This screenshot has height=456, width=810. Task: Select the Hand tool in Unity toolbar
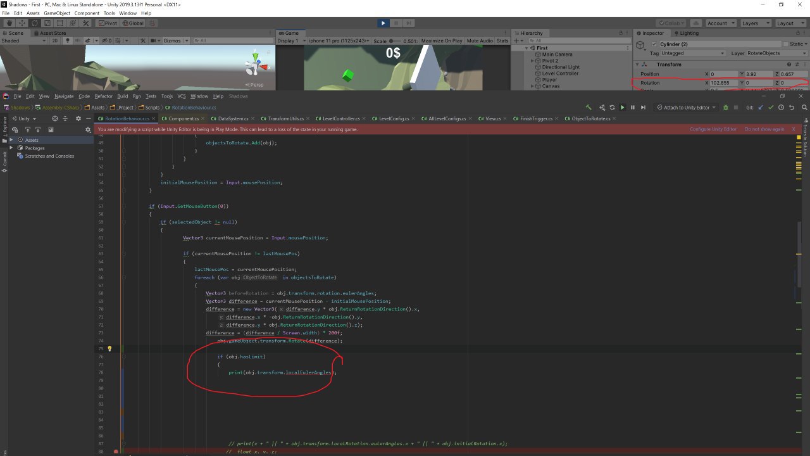tap(9, 23)
